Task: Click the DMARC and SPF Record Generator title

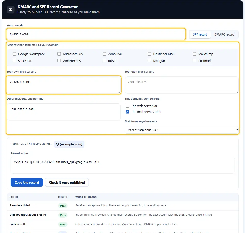Action: (x=47, y=7)
